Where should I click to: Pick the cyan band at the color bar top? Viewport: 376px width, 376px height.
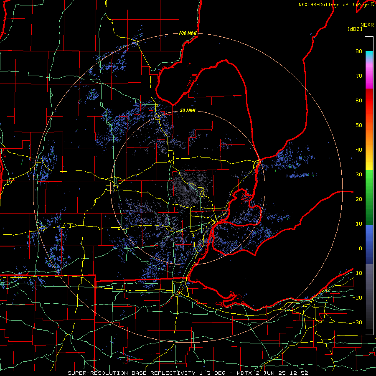coord(369,55)
